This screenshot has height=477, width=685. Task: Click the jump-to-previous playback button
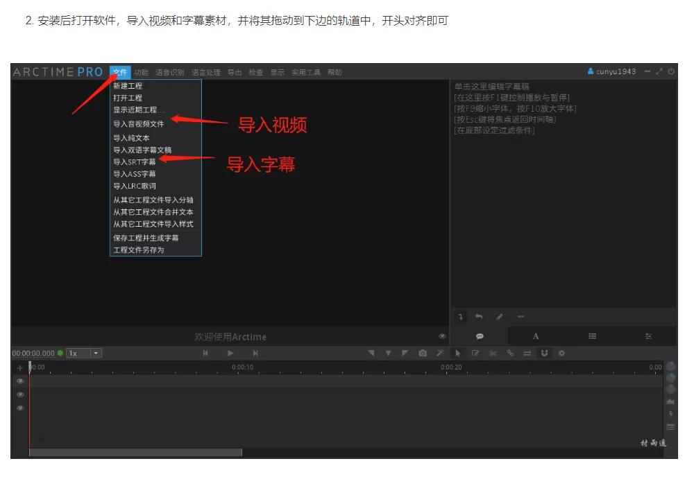tap(205, 353)
